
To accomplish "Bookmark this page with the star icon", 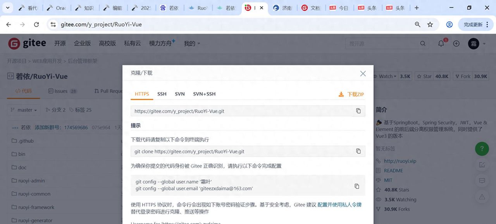I will (430, 24).
